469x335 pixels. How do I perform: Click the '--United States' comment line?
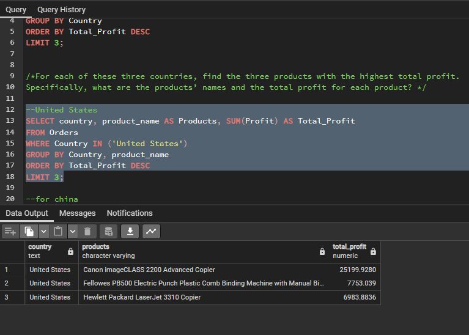pyautogui.click(x=61, y=110)
